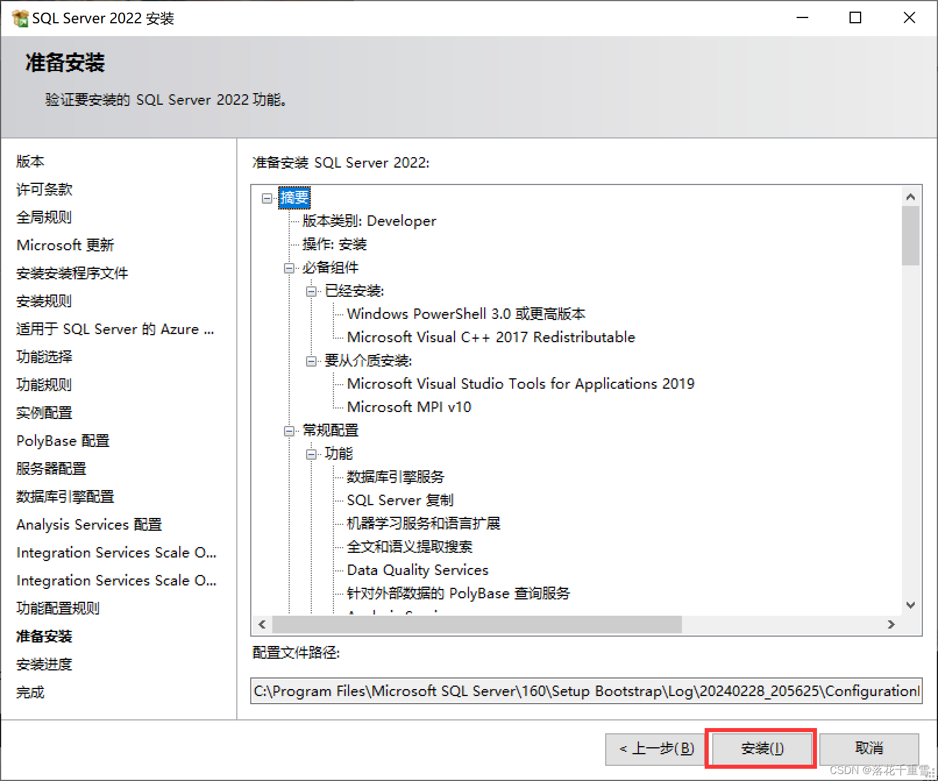Click horizontal scroll left arrow
The width and height of the screenshot is (938, 781).
point(262,624)
